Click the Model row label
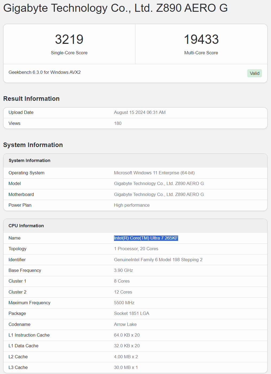This screenshot has height=374, width=271. pyautogui.click(x=15, y=183)
